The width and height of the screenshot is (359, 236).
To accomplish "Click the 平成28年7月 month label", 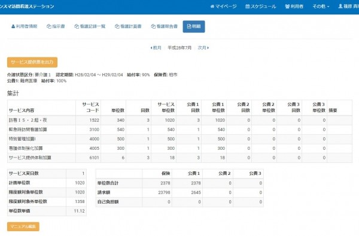I will click(180, 48).
